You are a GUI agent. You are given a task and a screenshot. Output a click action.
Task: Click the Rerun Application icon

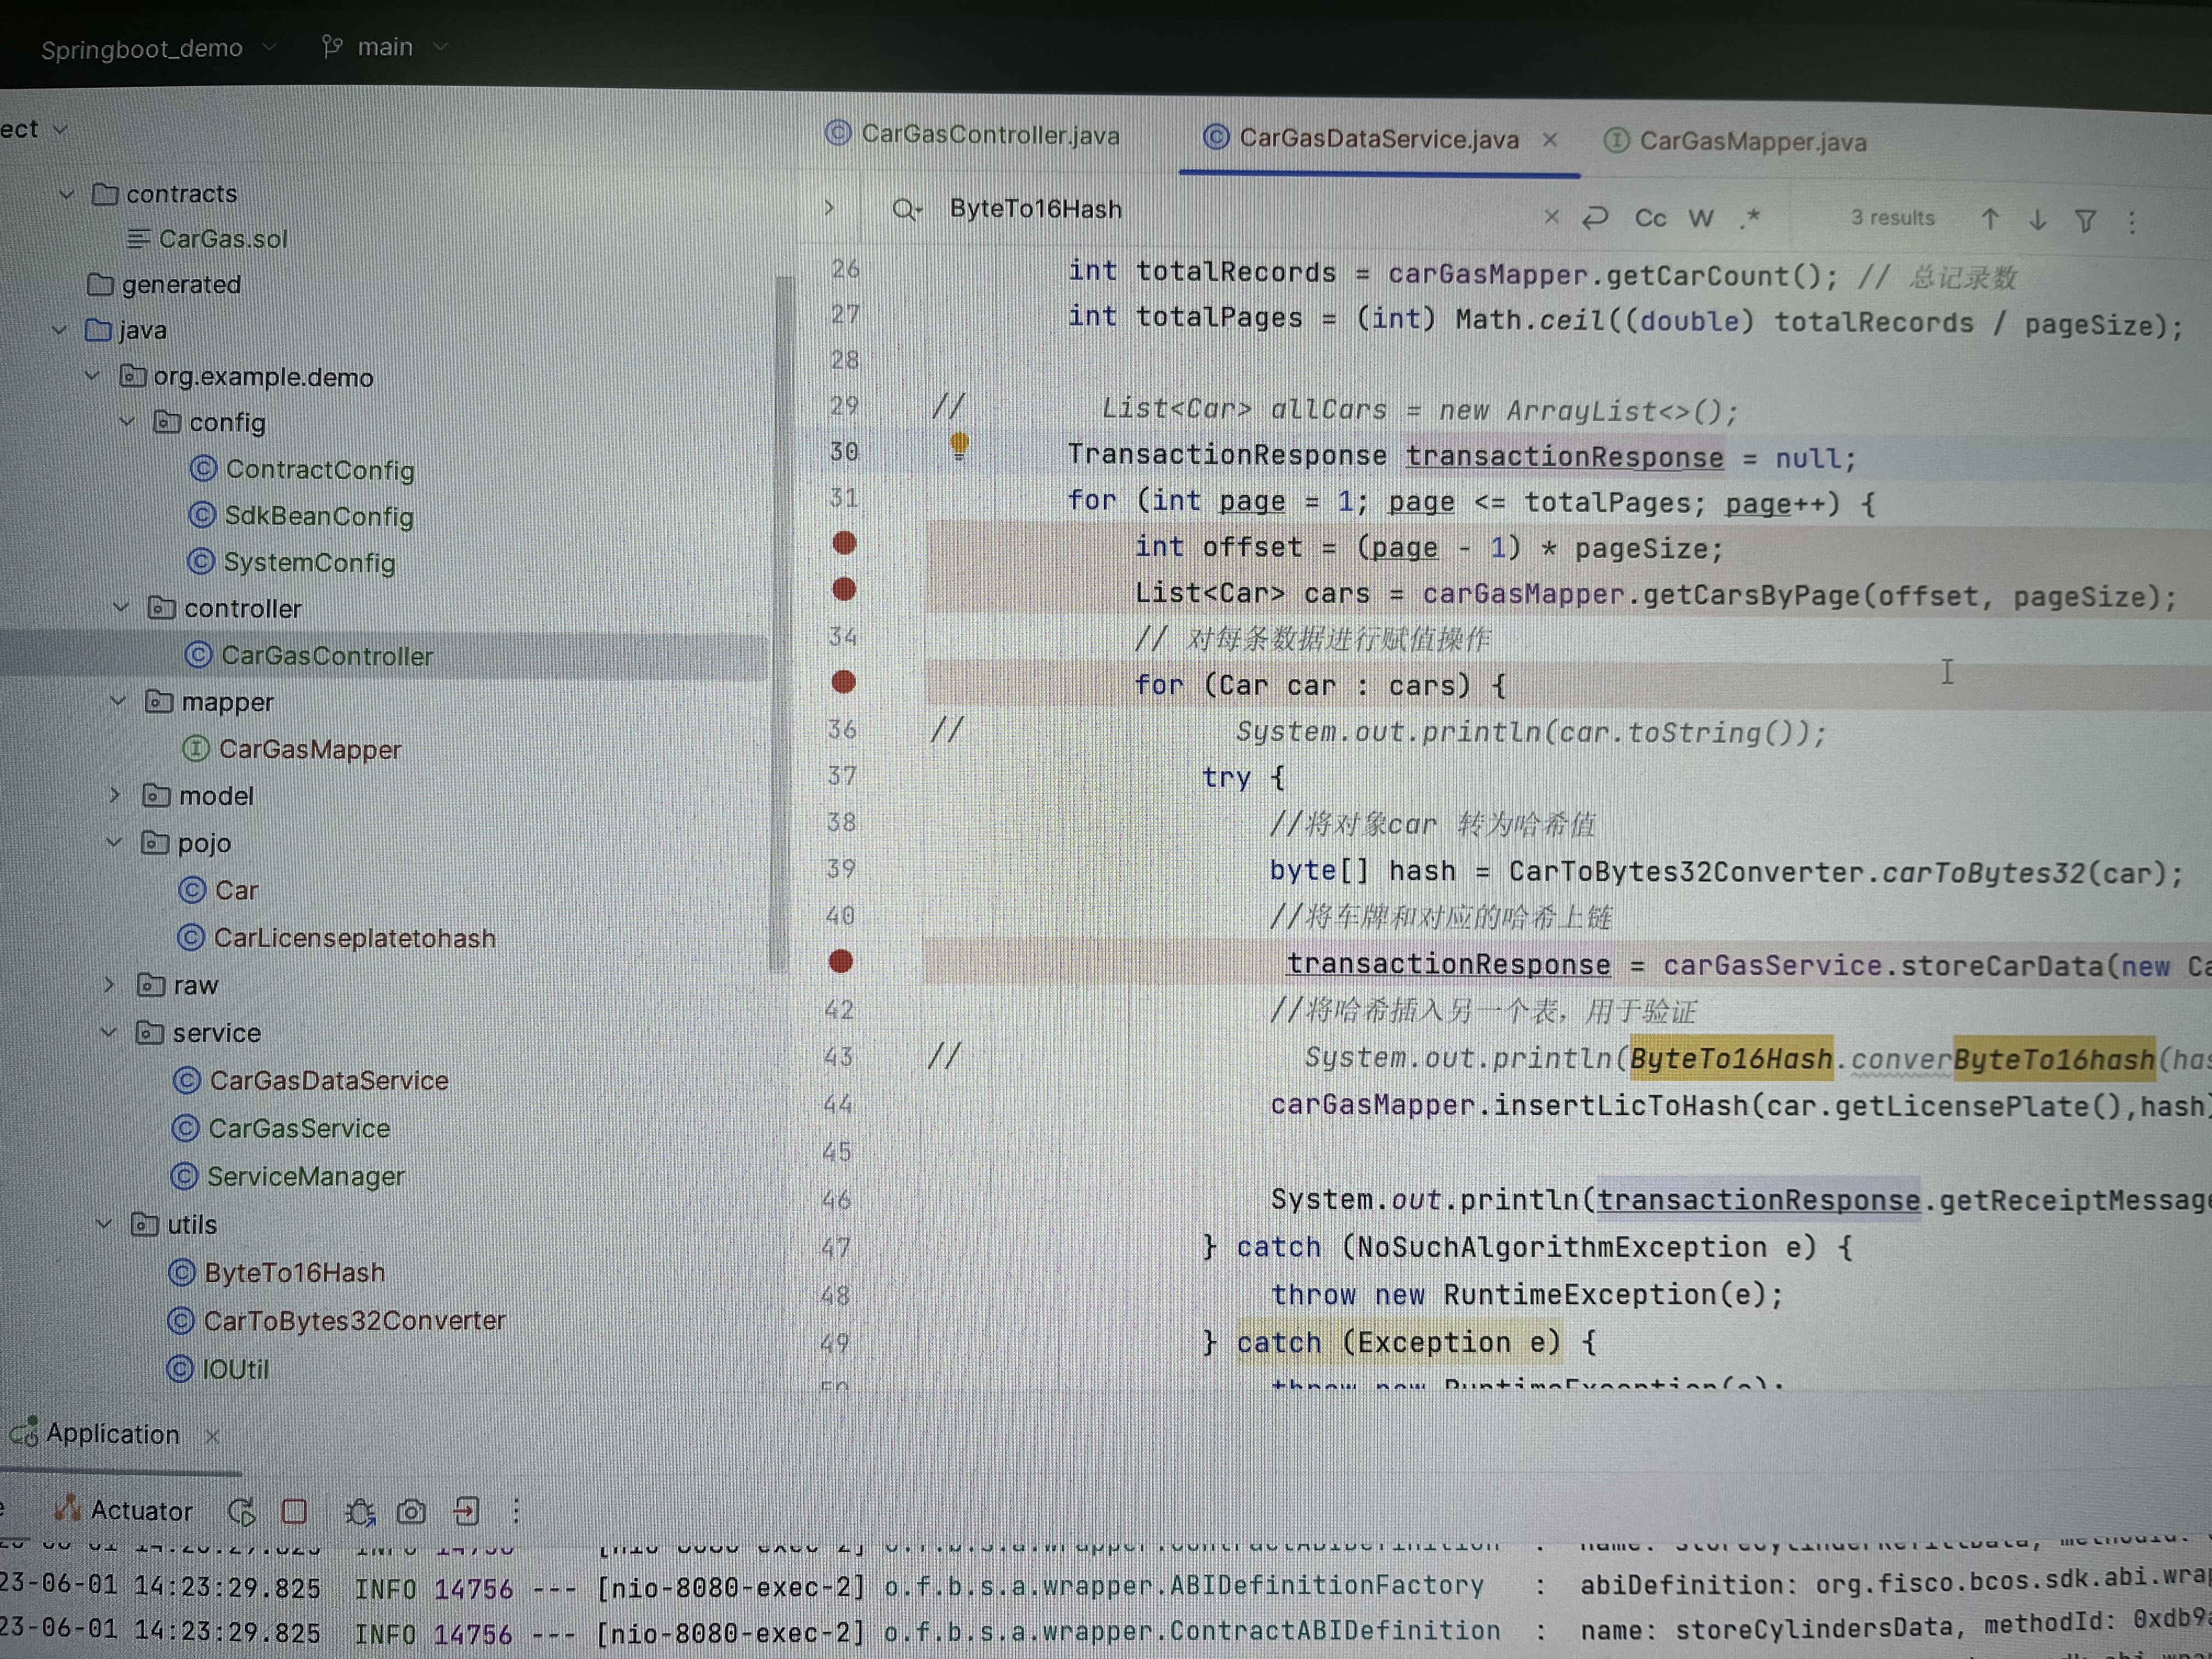tap(242, 1511)
